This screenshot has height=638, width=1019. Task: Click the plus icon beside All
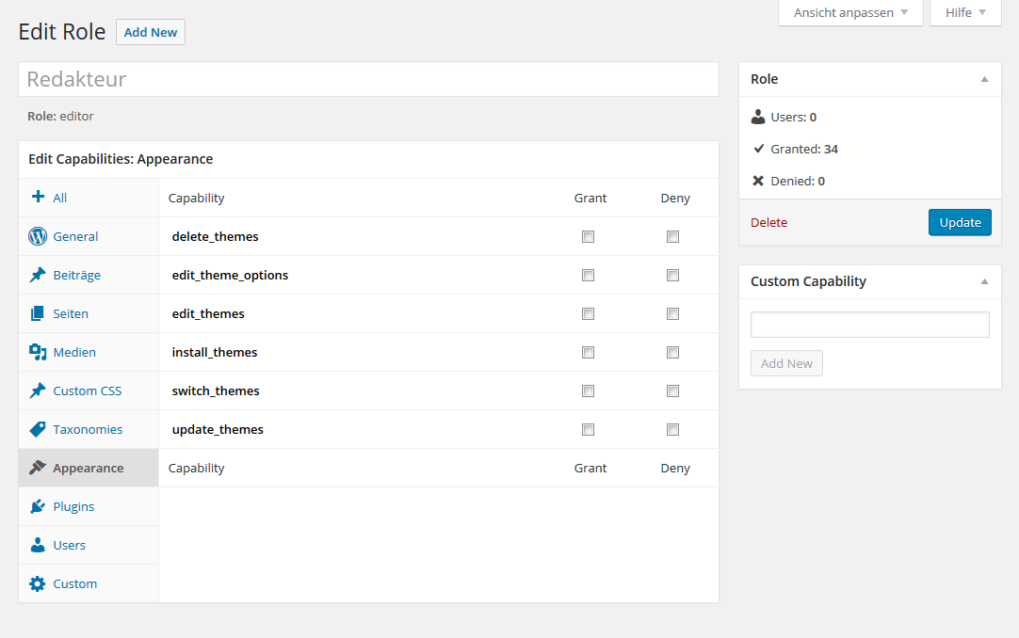(39, 196)
